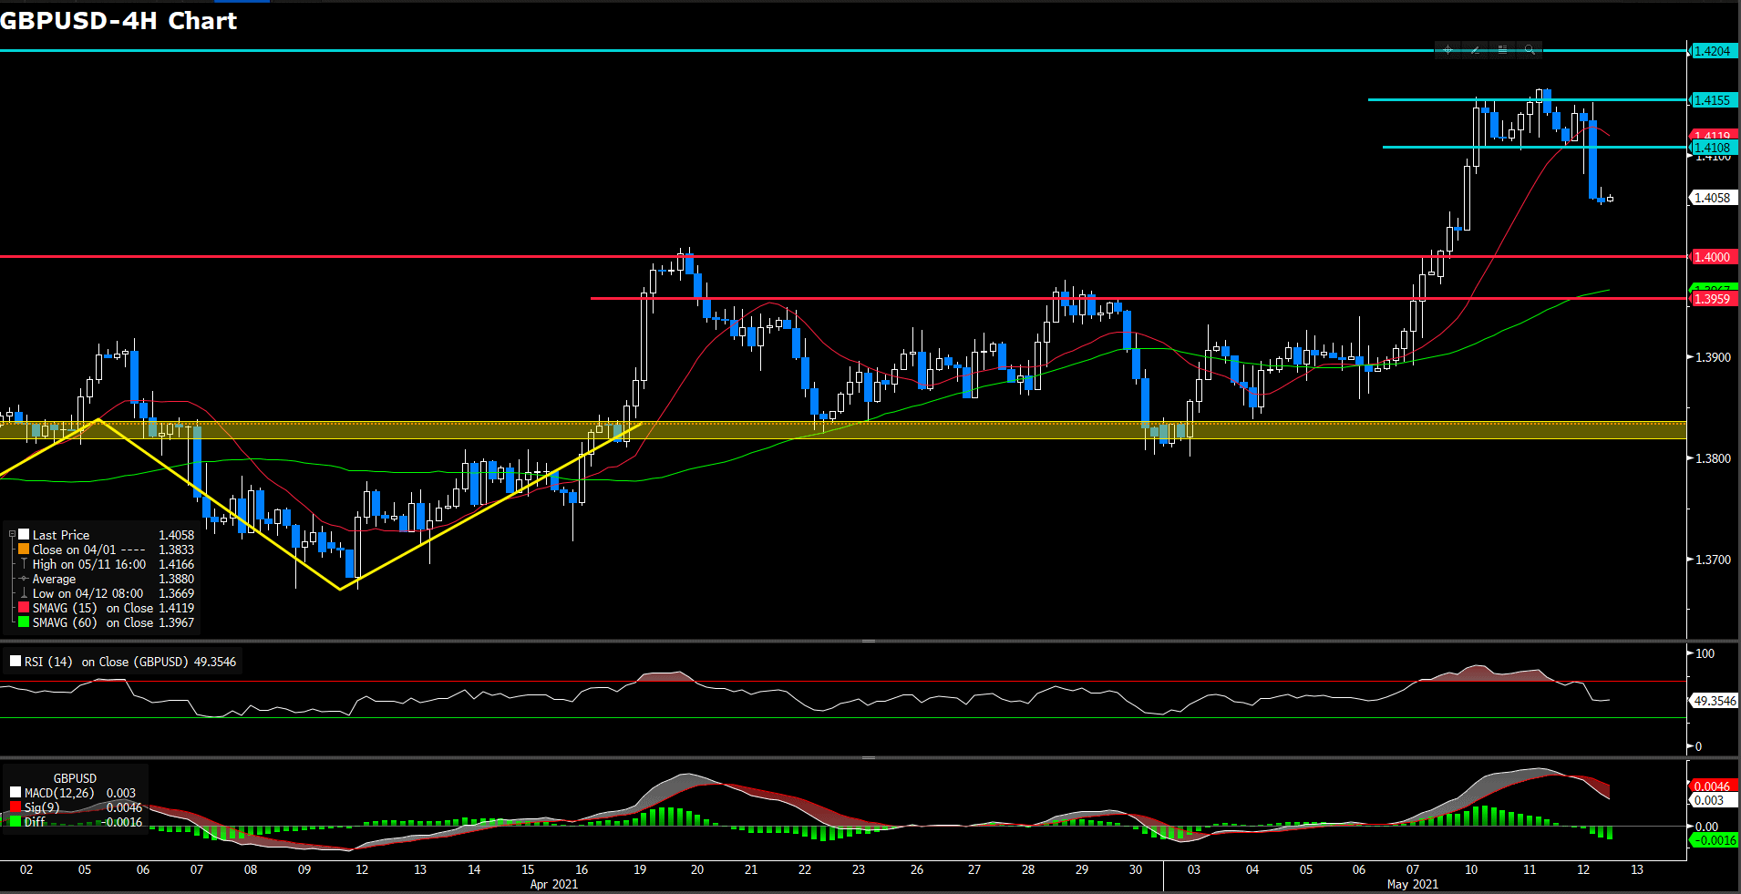Image resolution: width=1741 pixels, height=894 pixels.
Task: Click the white Last Price color swatch
Action: (x=24, y=535)
